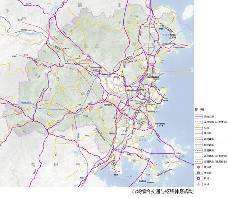Click the 普通铁路（远景预留）legend swatch
The image size is (228, 198).
[199, 161]
